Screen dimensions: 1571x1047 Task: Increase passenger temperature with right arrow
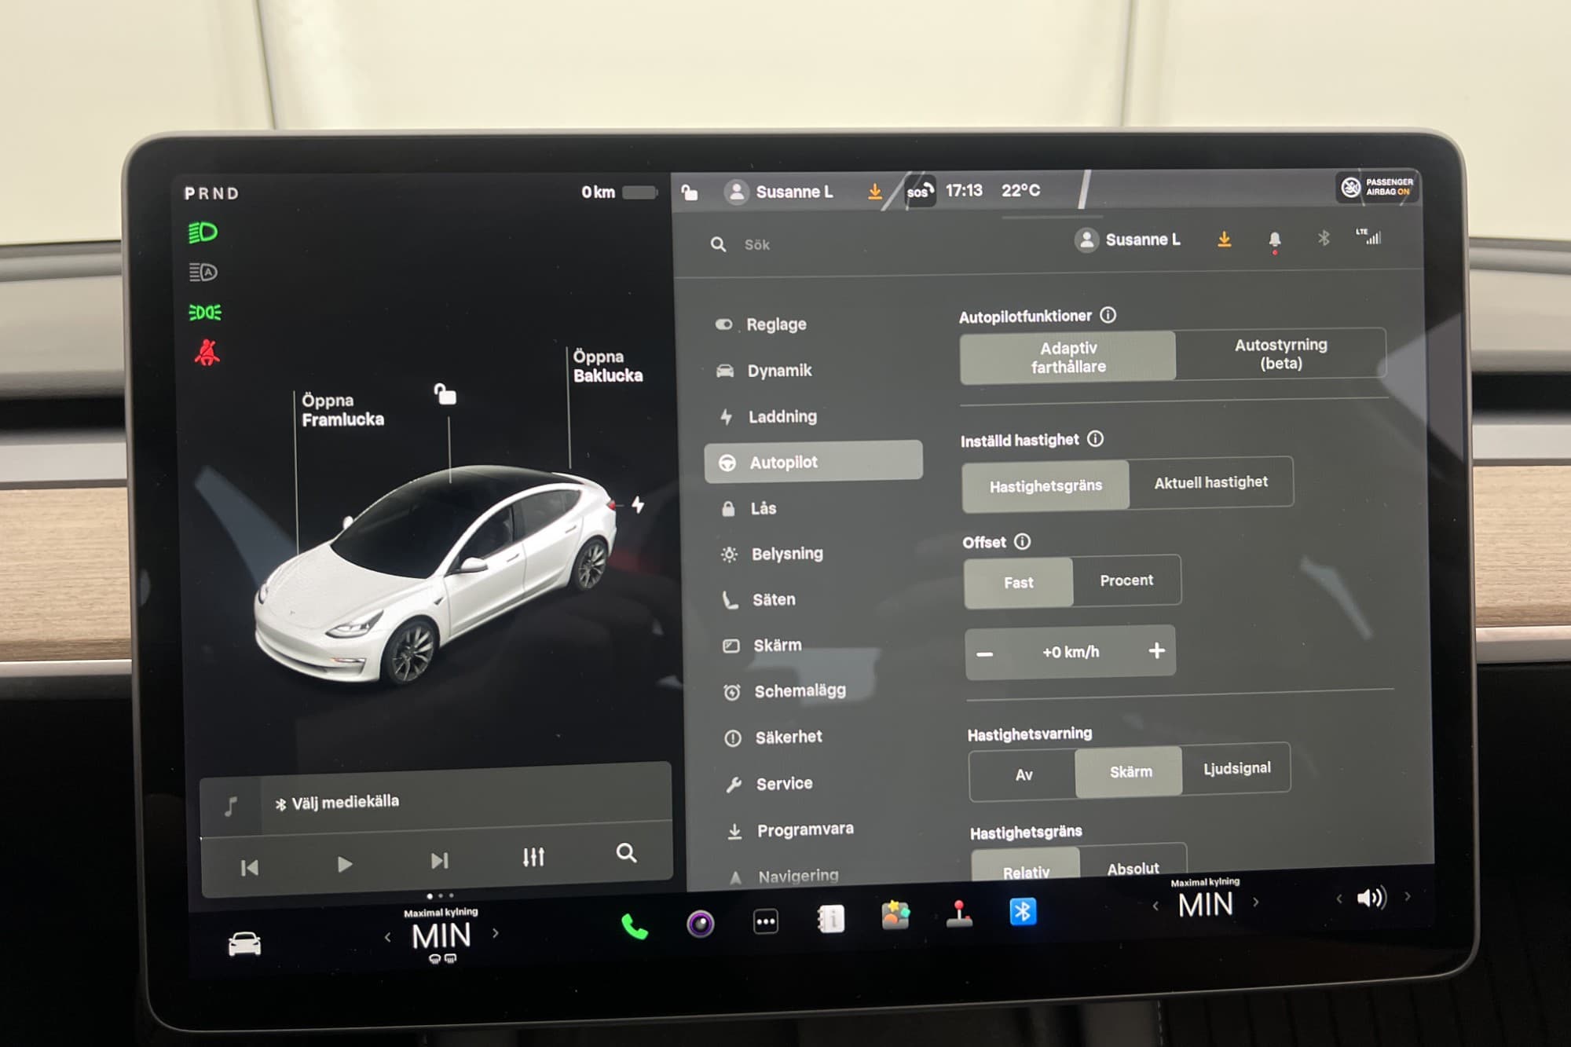click(1256, 902)
